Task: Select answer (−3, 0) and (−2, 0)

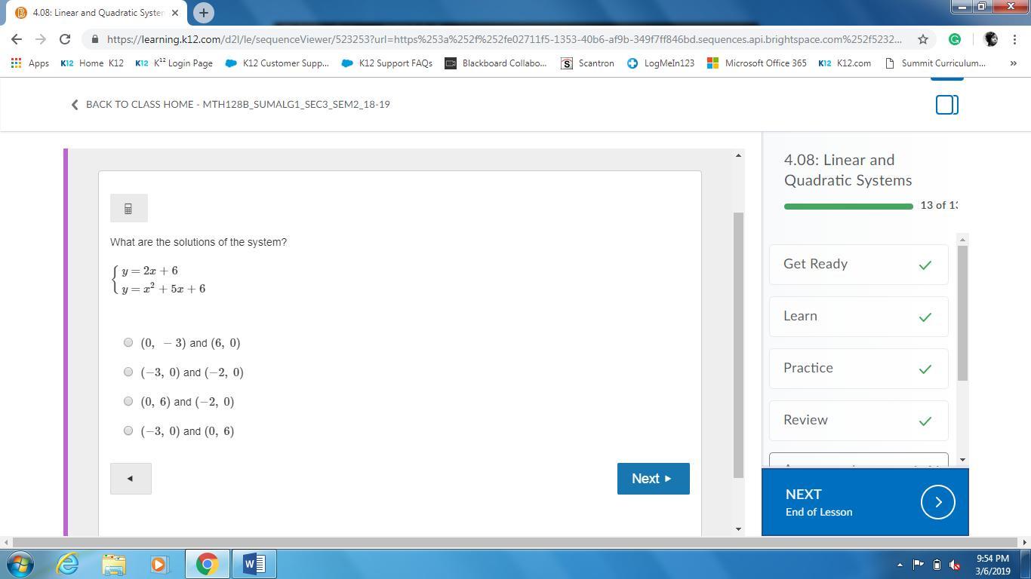Action: click(128, 372)
